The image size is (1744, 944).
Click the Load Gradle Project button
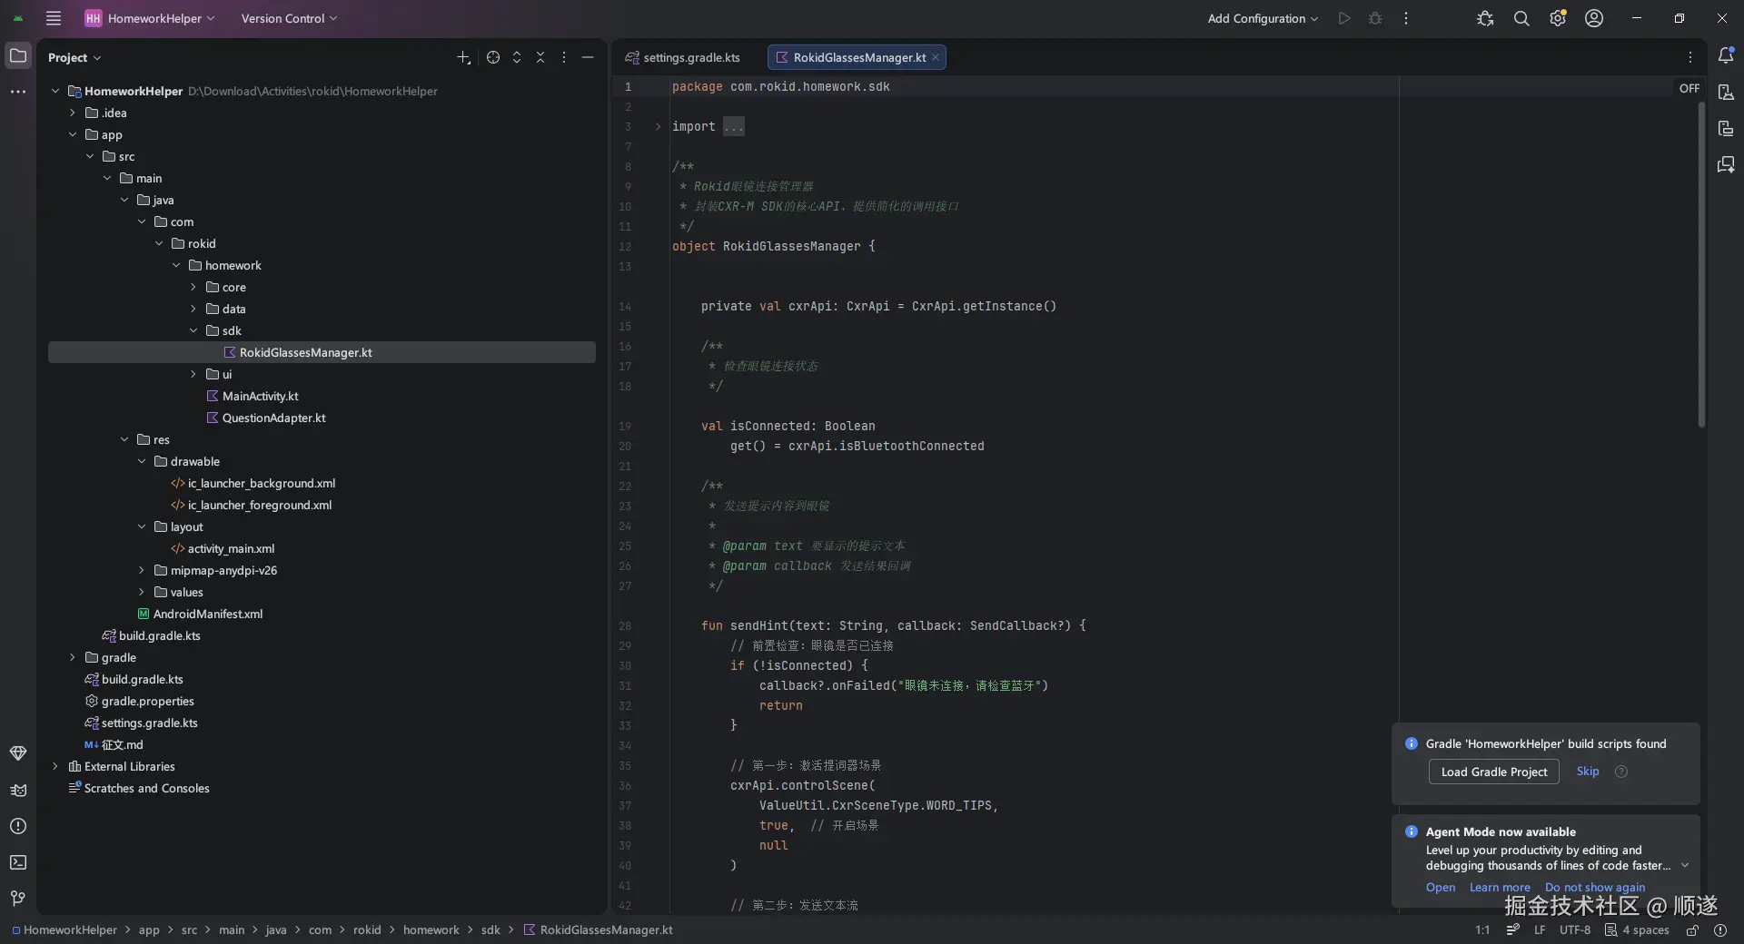pos(1493,772)
